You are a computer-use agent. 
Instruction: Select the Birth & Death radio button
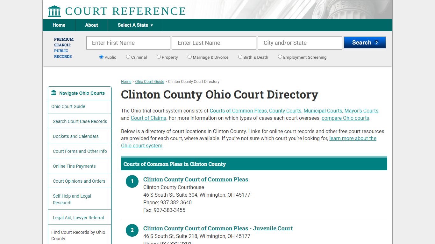(240, 57)
